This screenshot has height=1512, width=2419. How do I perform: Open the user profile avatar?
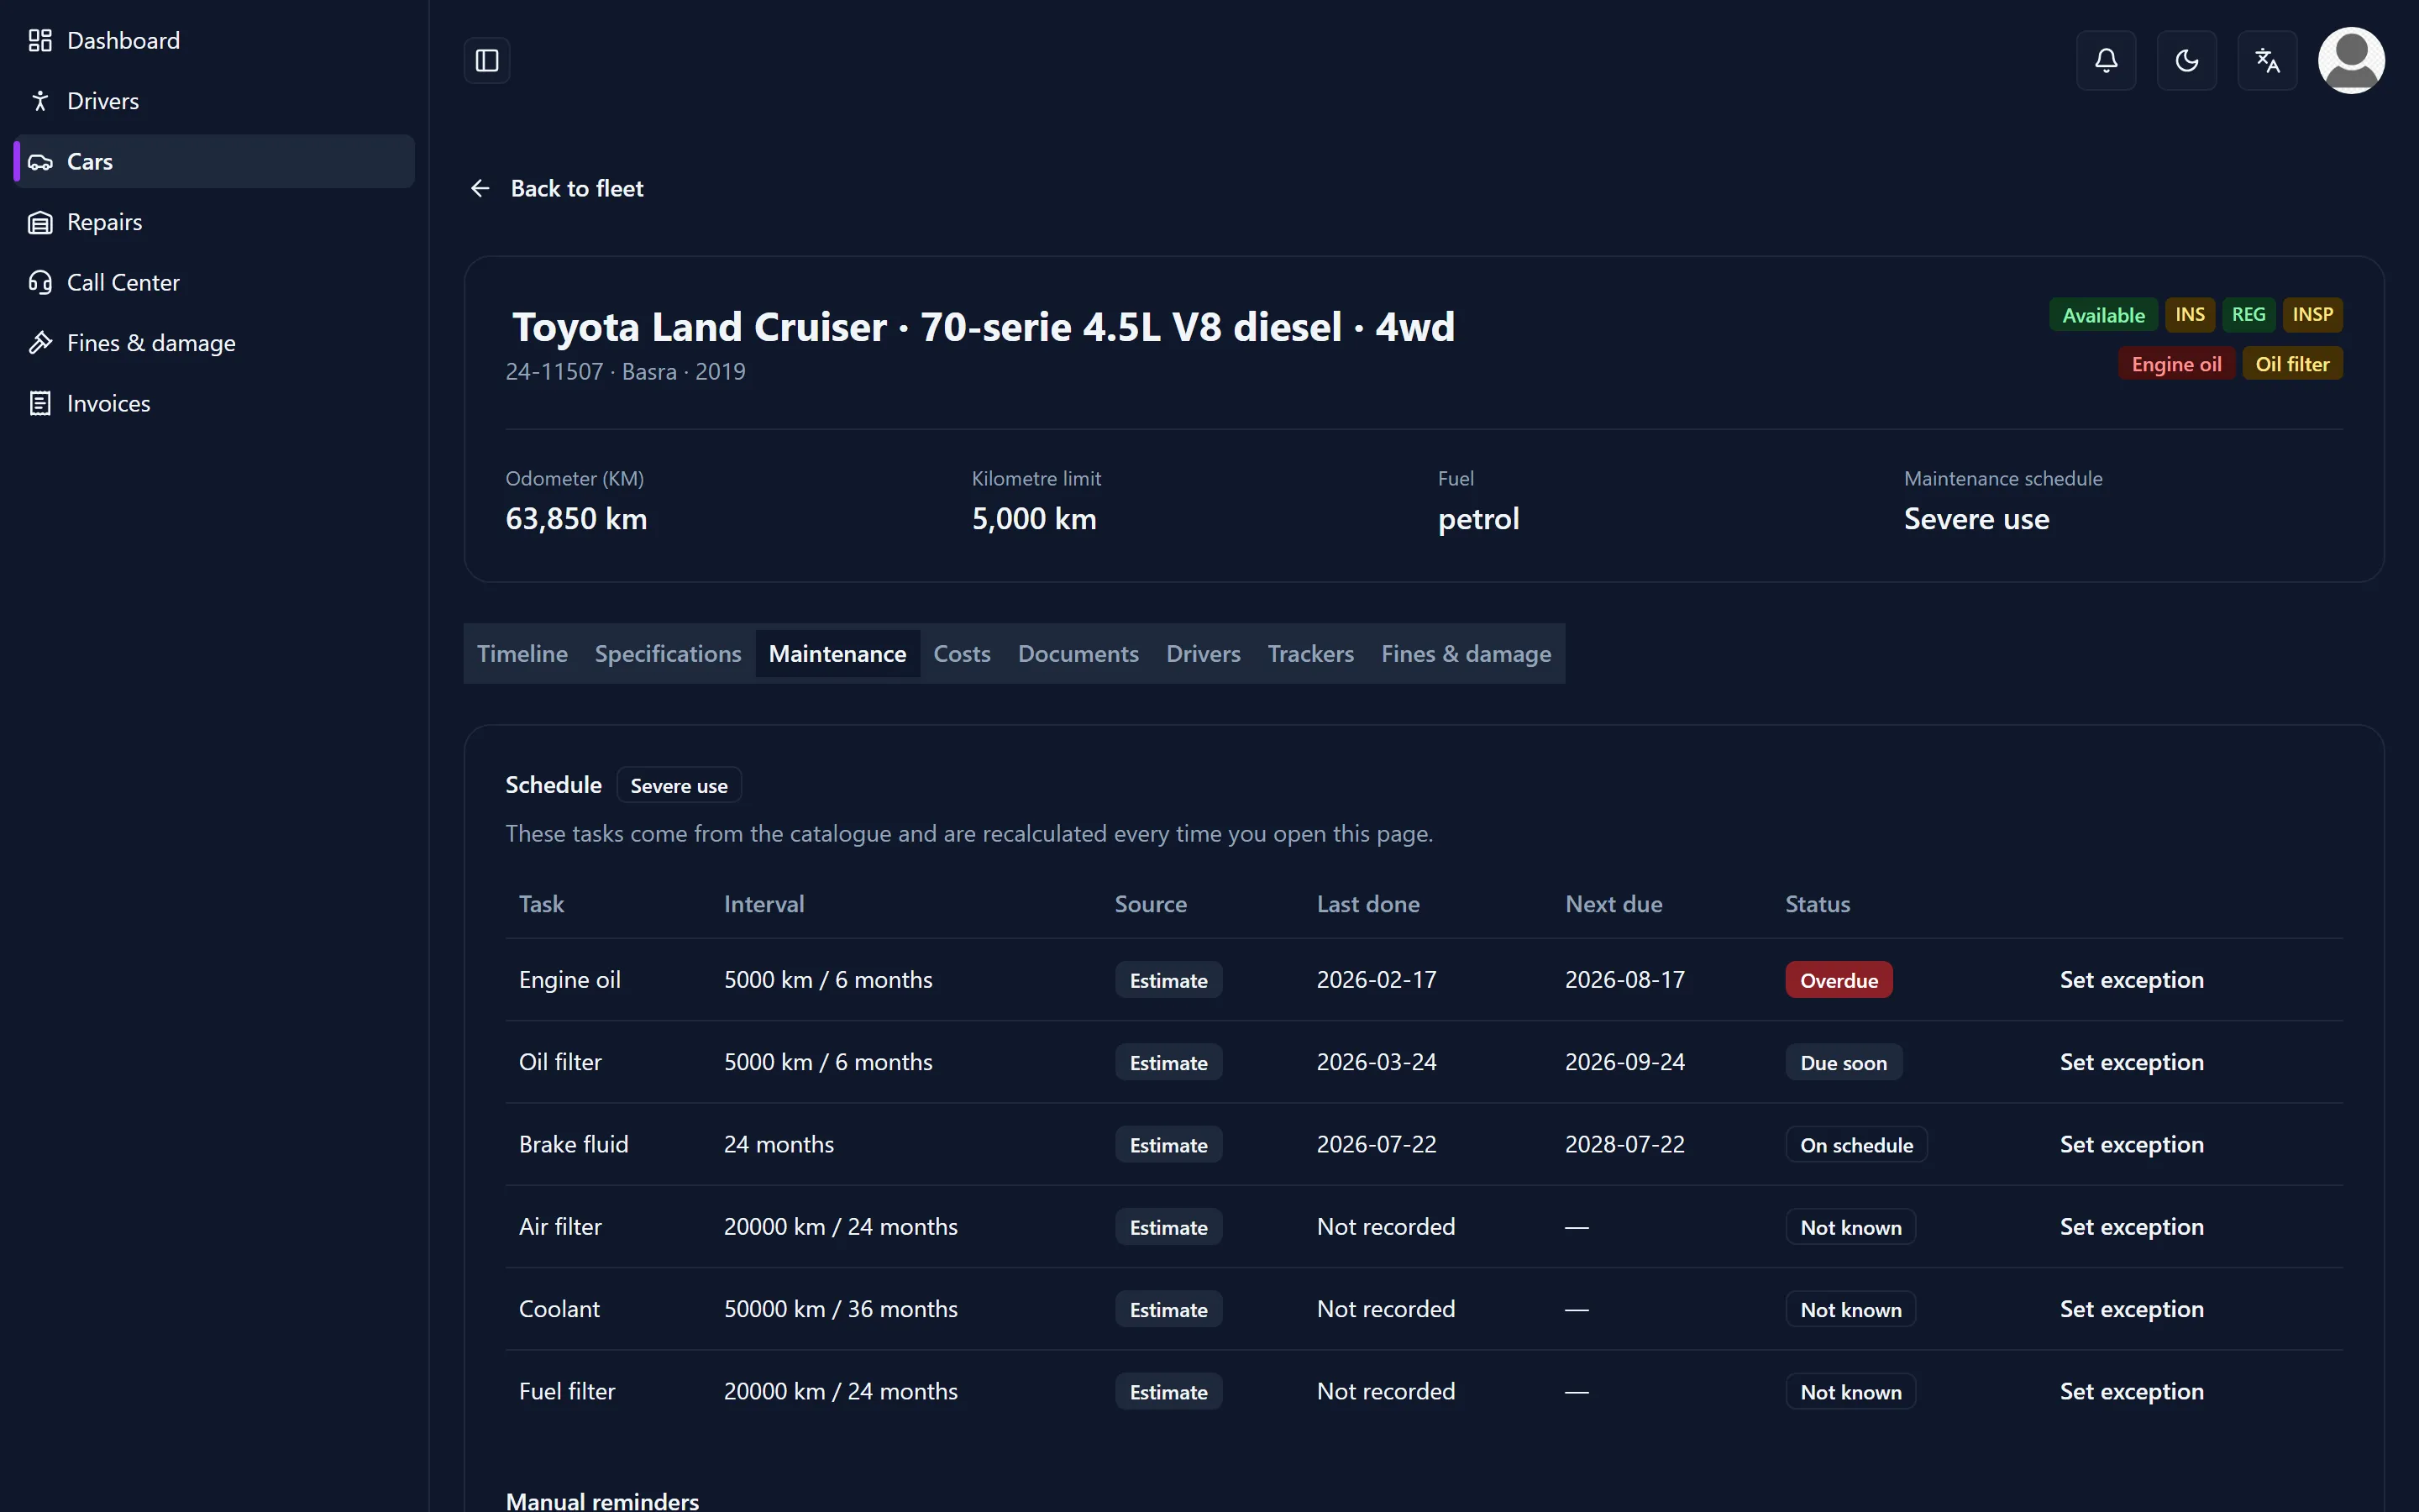pyautogui.click(x=2351, y=61)
